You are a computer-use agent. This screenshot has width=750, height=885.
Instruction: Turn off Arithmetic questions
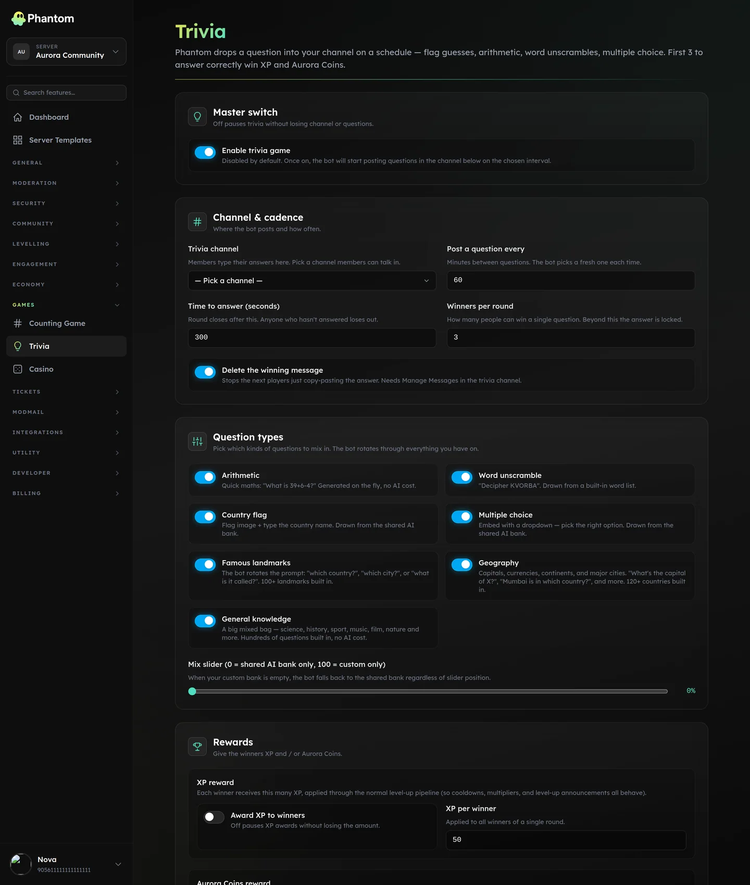click(205, 477)
